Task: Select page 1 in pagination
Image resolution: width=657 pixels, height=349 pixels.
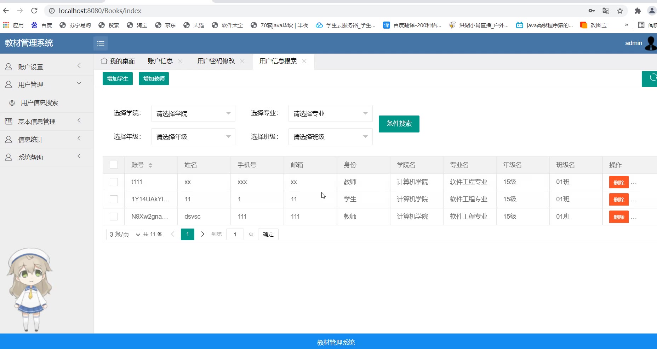Action: (188, 234)
